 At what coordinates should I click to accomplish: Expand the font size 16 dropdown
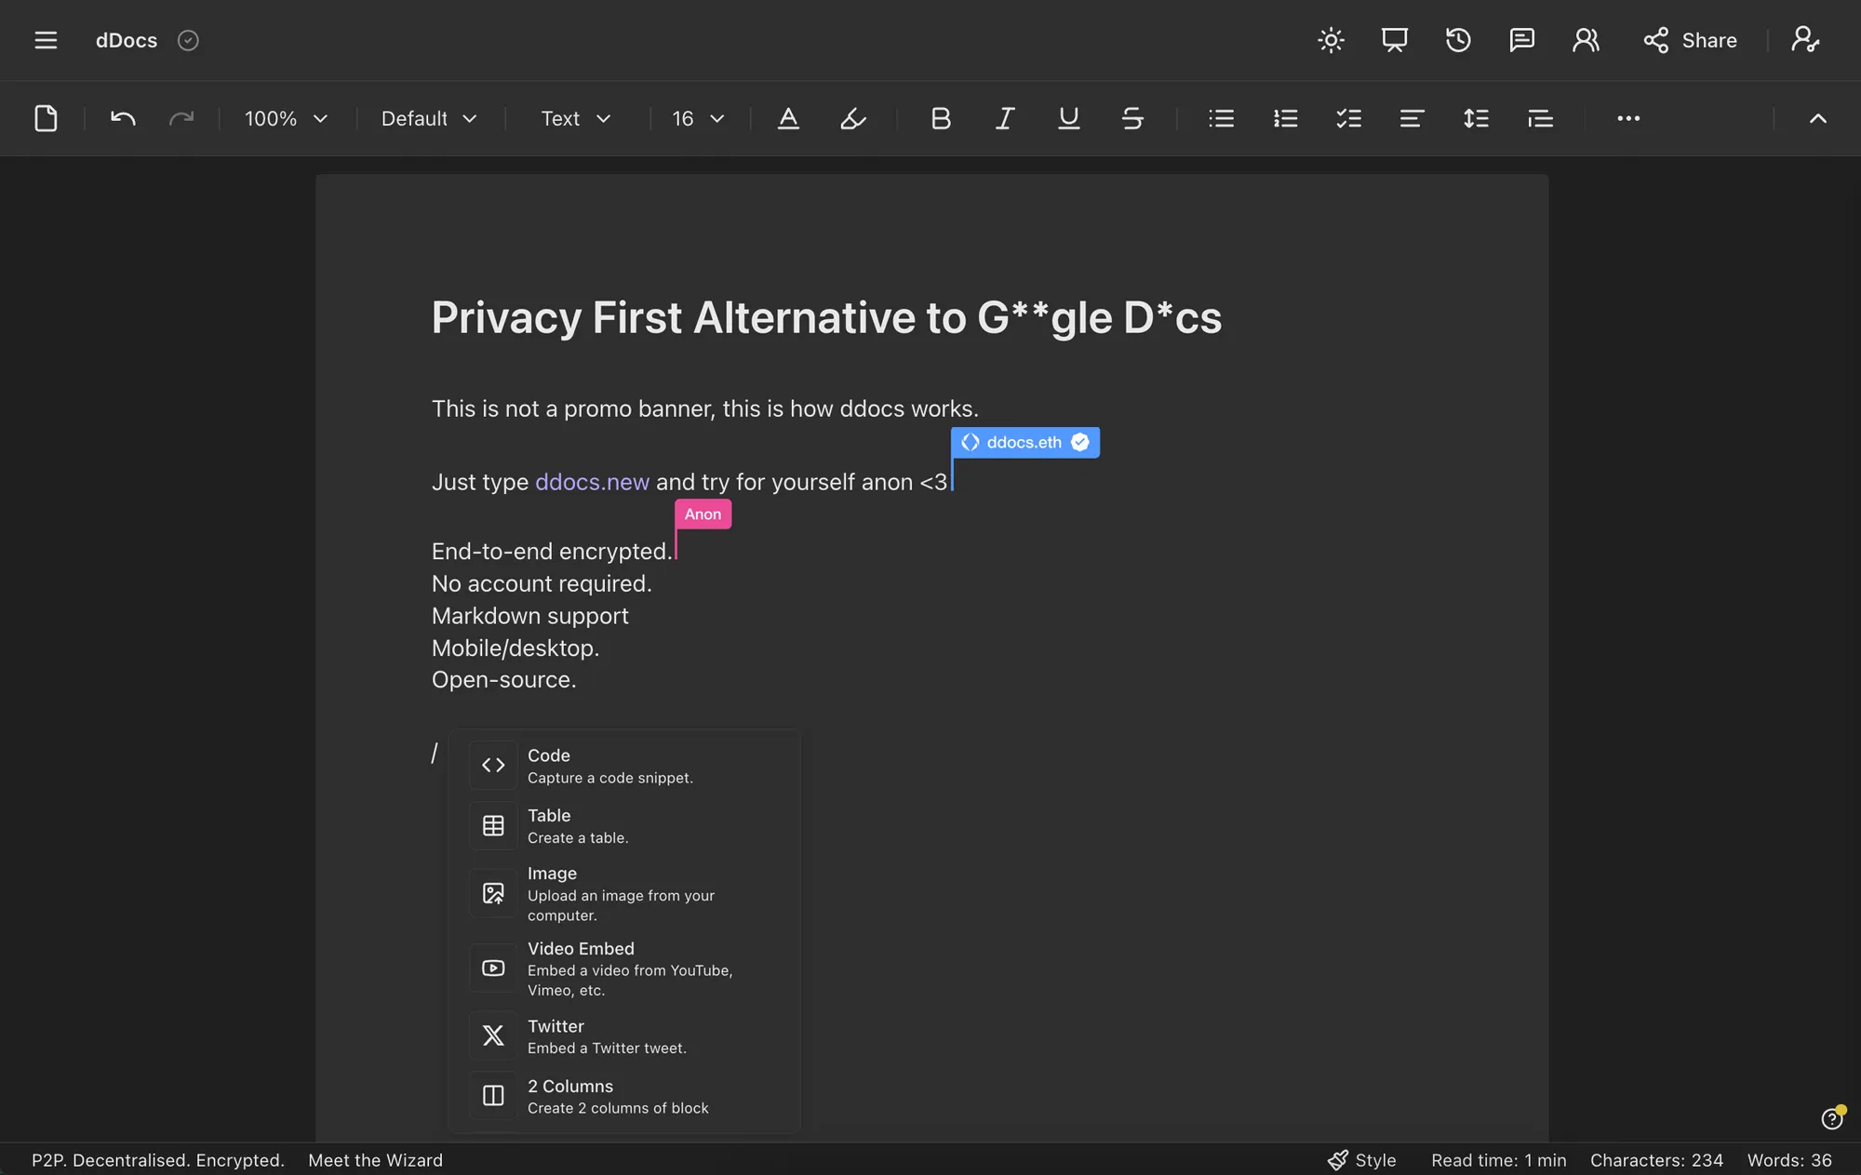697,118
